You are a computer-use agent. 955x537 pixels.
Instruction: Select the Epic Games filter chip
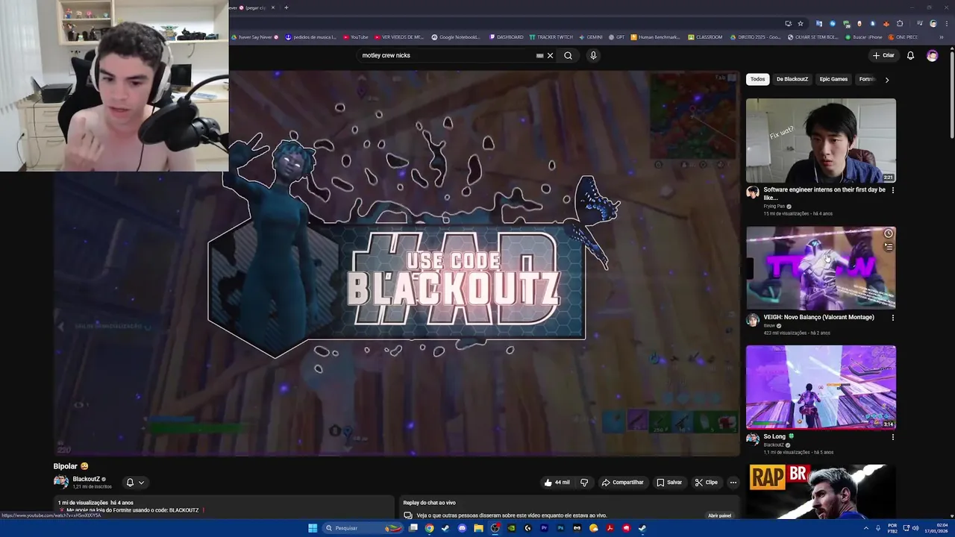[833, 79]
